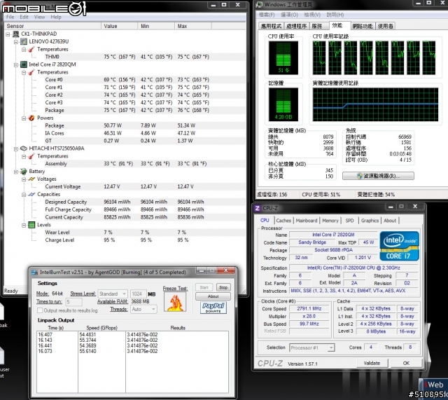Click the Min column header
448x400 pixels.
tap(156, 26)
